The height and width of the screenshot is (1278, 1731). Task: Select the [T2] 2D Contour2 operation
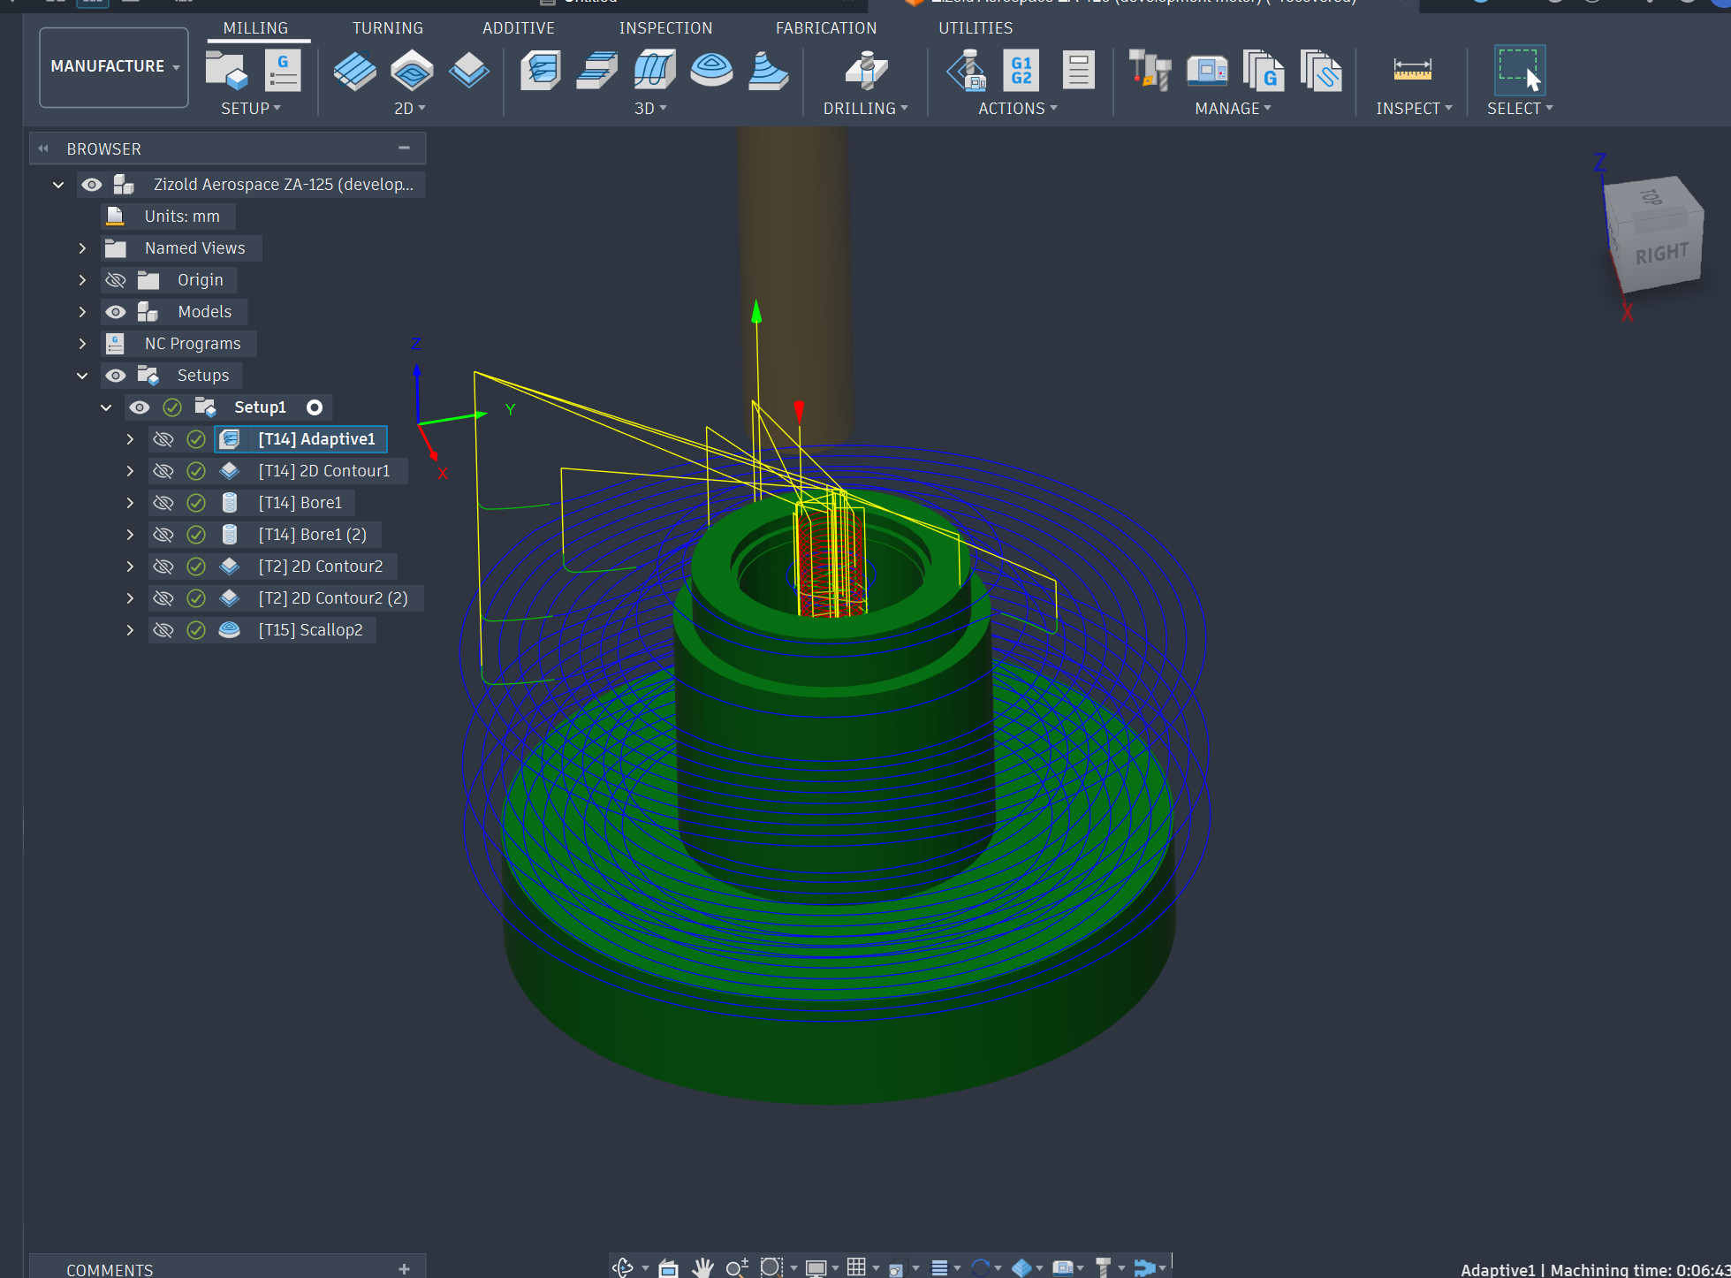320,567
